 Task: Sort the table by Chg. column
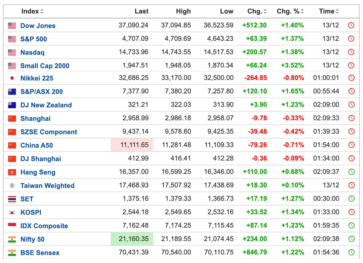pos(257,11)
